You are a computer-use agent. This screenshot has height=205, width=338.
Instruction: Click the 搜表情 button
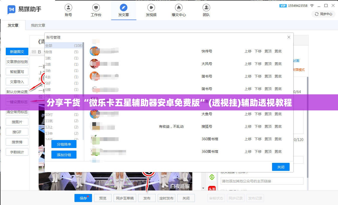17,142
